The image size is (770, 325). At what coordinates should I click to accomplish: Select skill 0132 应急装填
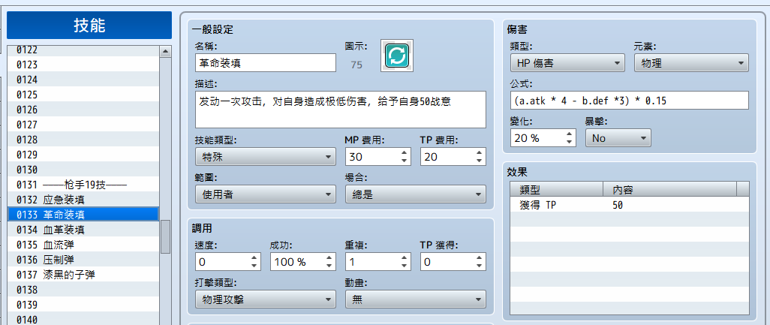point(83,200)
